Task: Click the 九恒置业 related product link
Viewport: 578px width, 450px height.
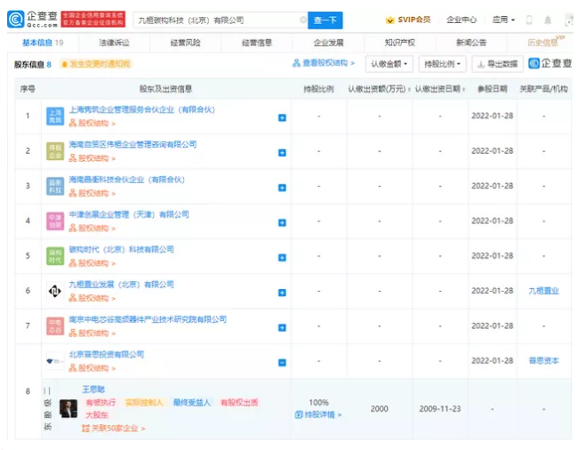Action: [543, 291]
